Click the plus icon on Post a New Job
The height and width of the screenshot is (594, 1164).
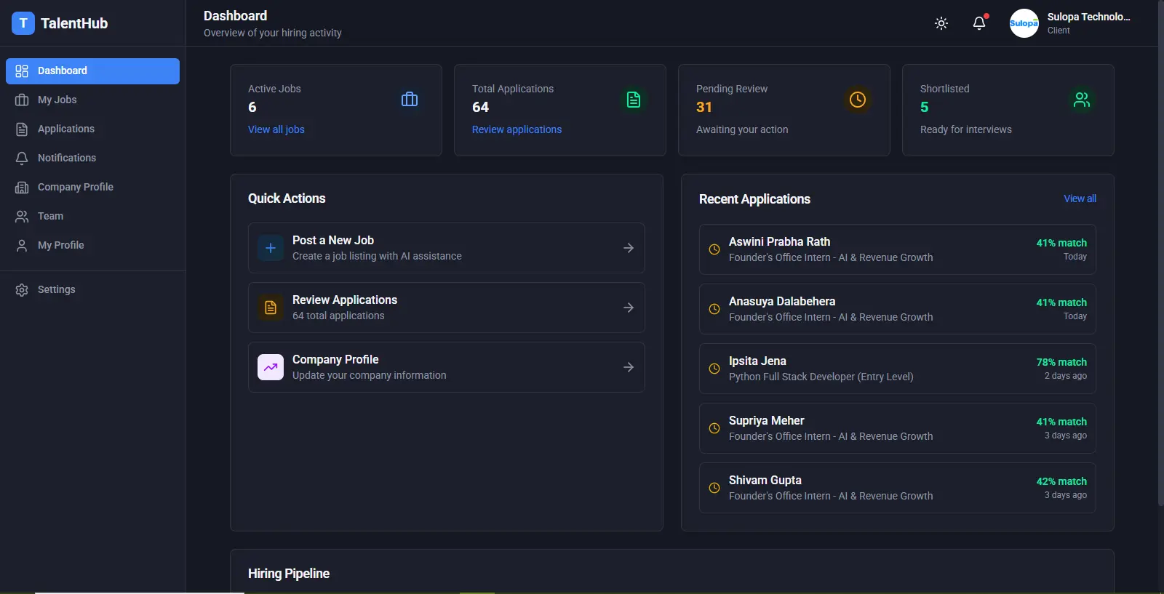[271, 248]
